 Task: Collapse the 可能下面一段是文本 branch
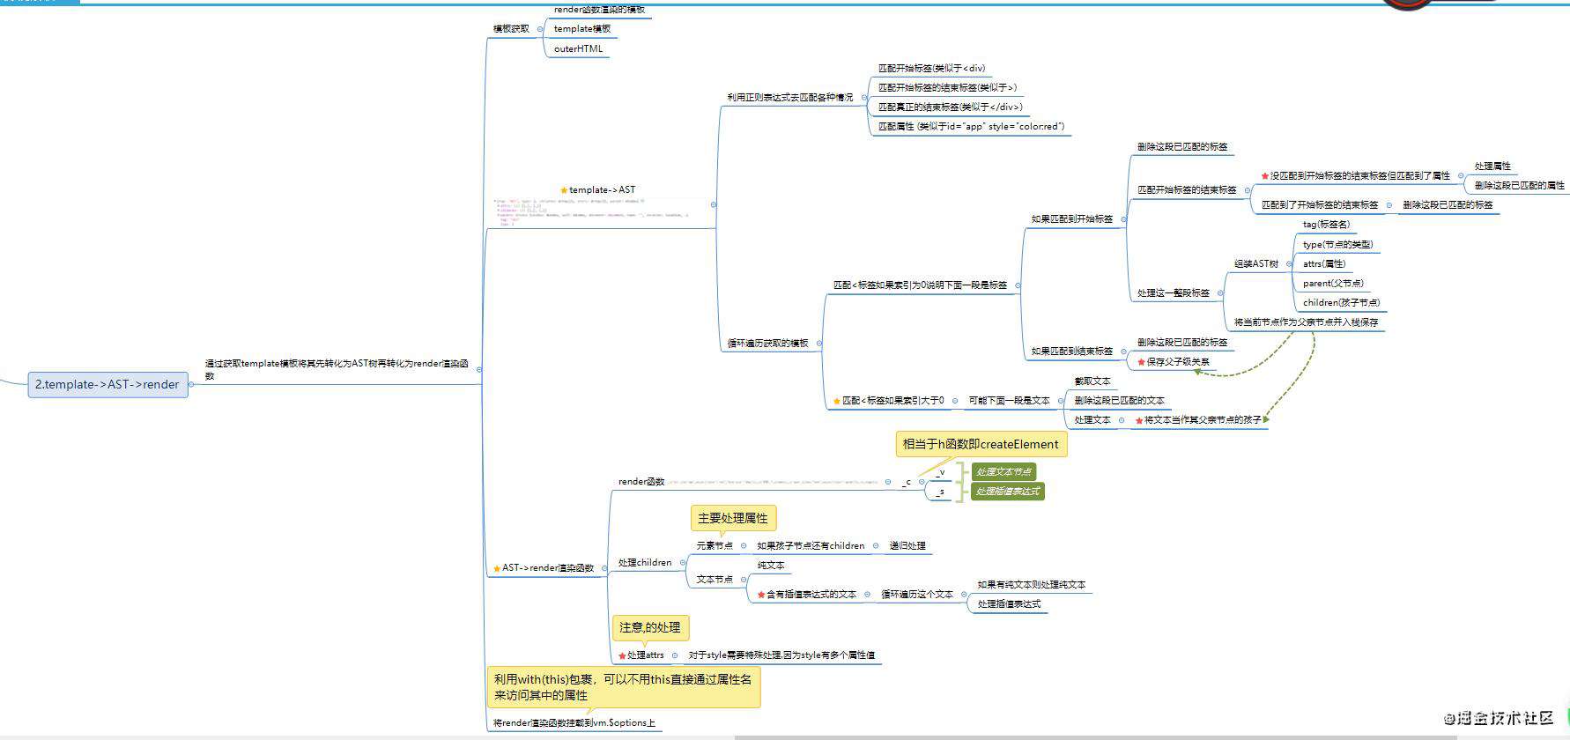[x=1061, y=401]
